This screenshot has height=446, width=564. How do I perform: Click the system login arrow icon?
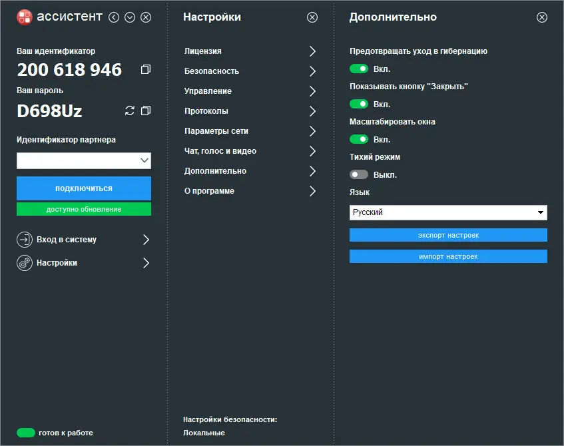click(25, 240)
